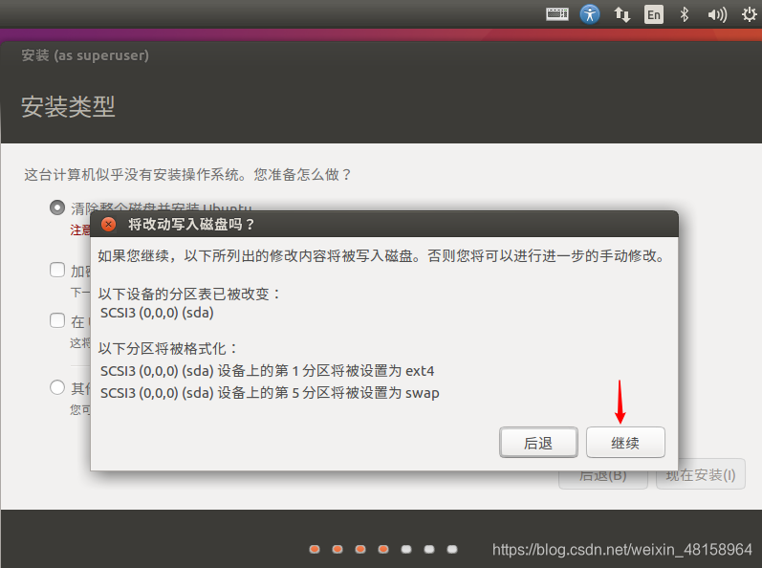Click the 以下分区将被格式化 label
Screen dimensions: 762x568
click(167, 348)
